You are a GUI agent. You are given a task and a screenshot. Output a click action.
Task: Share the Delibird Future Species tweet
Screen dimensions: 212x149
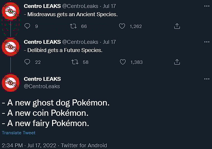coord(177,62)
